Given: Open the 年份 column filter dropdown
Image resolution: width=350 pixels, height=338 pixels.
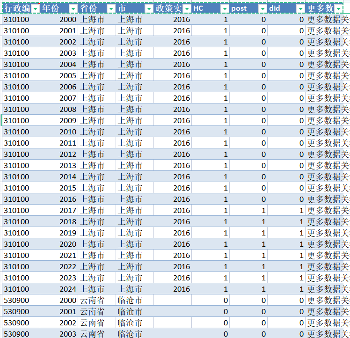Looking at the screenshot, I should click(x=73, y=9).
